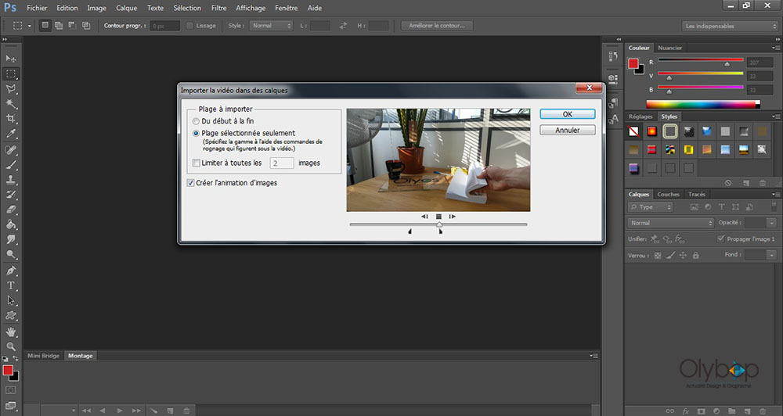
Task: Click the 'Limiter à toutes les' images field
Action: [x=282, y=163]
